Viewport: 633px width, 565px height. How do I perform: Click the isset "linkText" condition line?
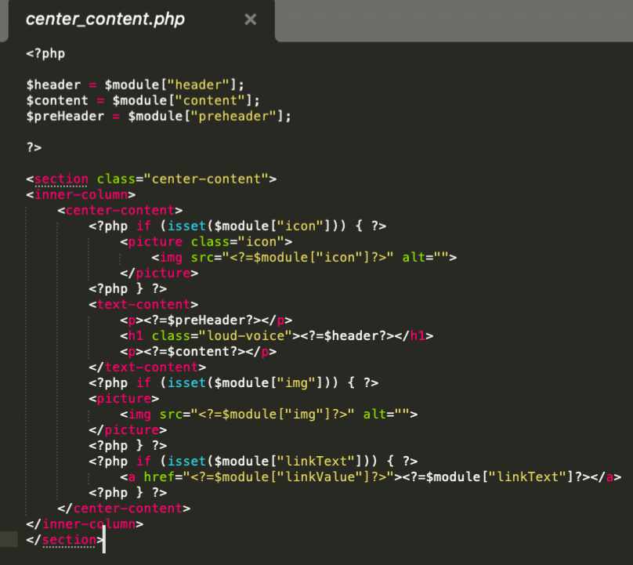253,461
